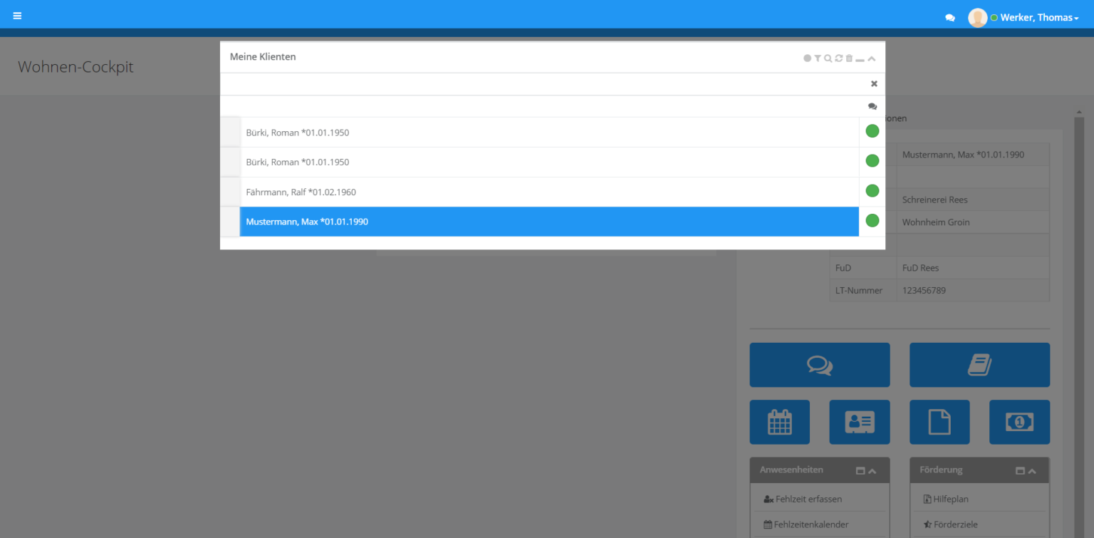Click the search magnifier in Meine Klienten header
The width and height of the screenshot is (1094, 538).
[x=828, y=58]
